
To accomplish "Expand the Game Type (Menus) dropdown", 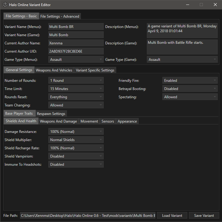I will (76, 60).
